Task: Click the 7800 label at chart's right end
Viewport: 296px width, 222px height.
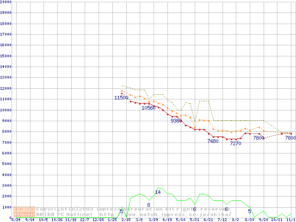Action: tap(290, 138)
